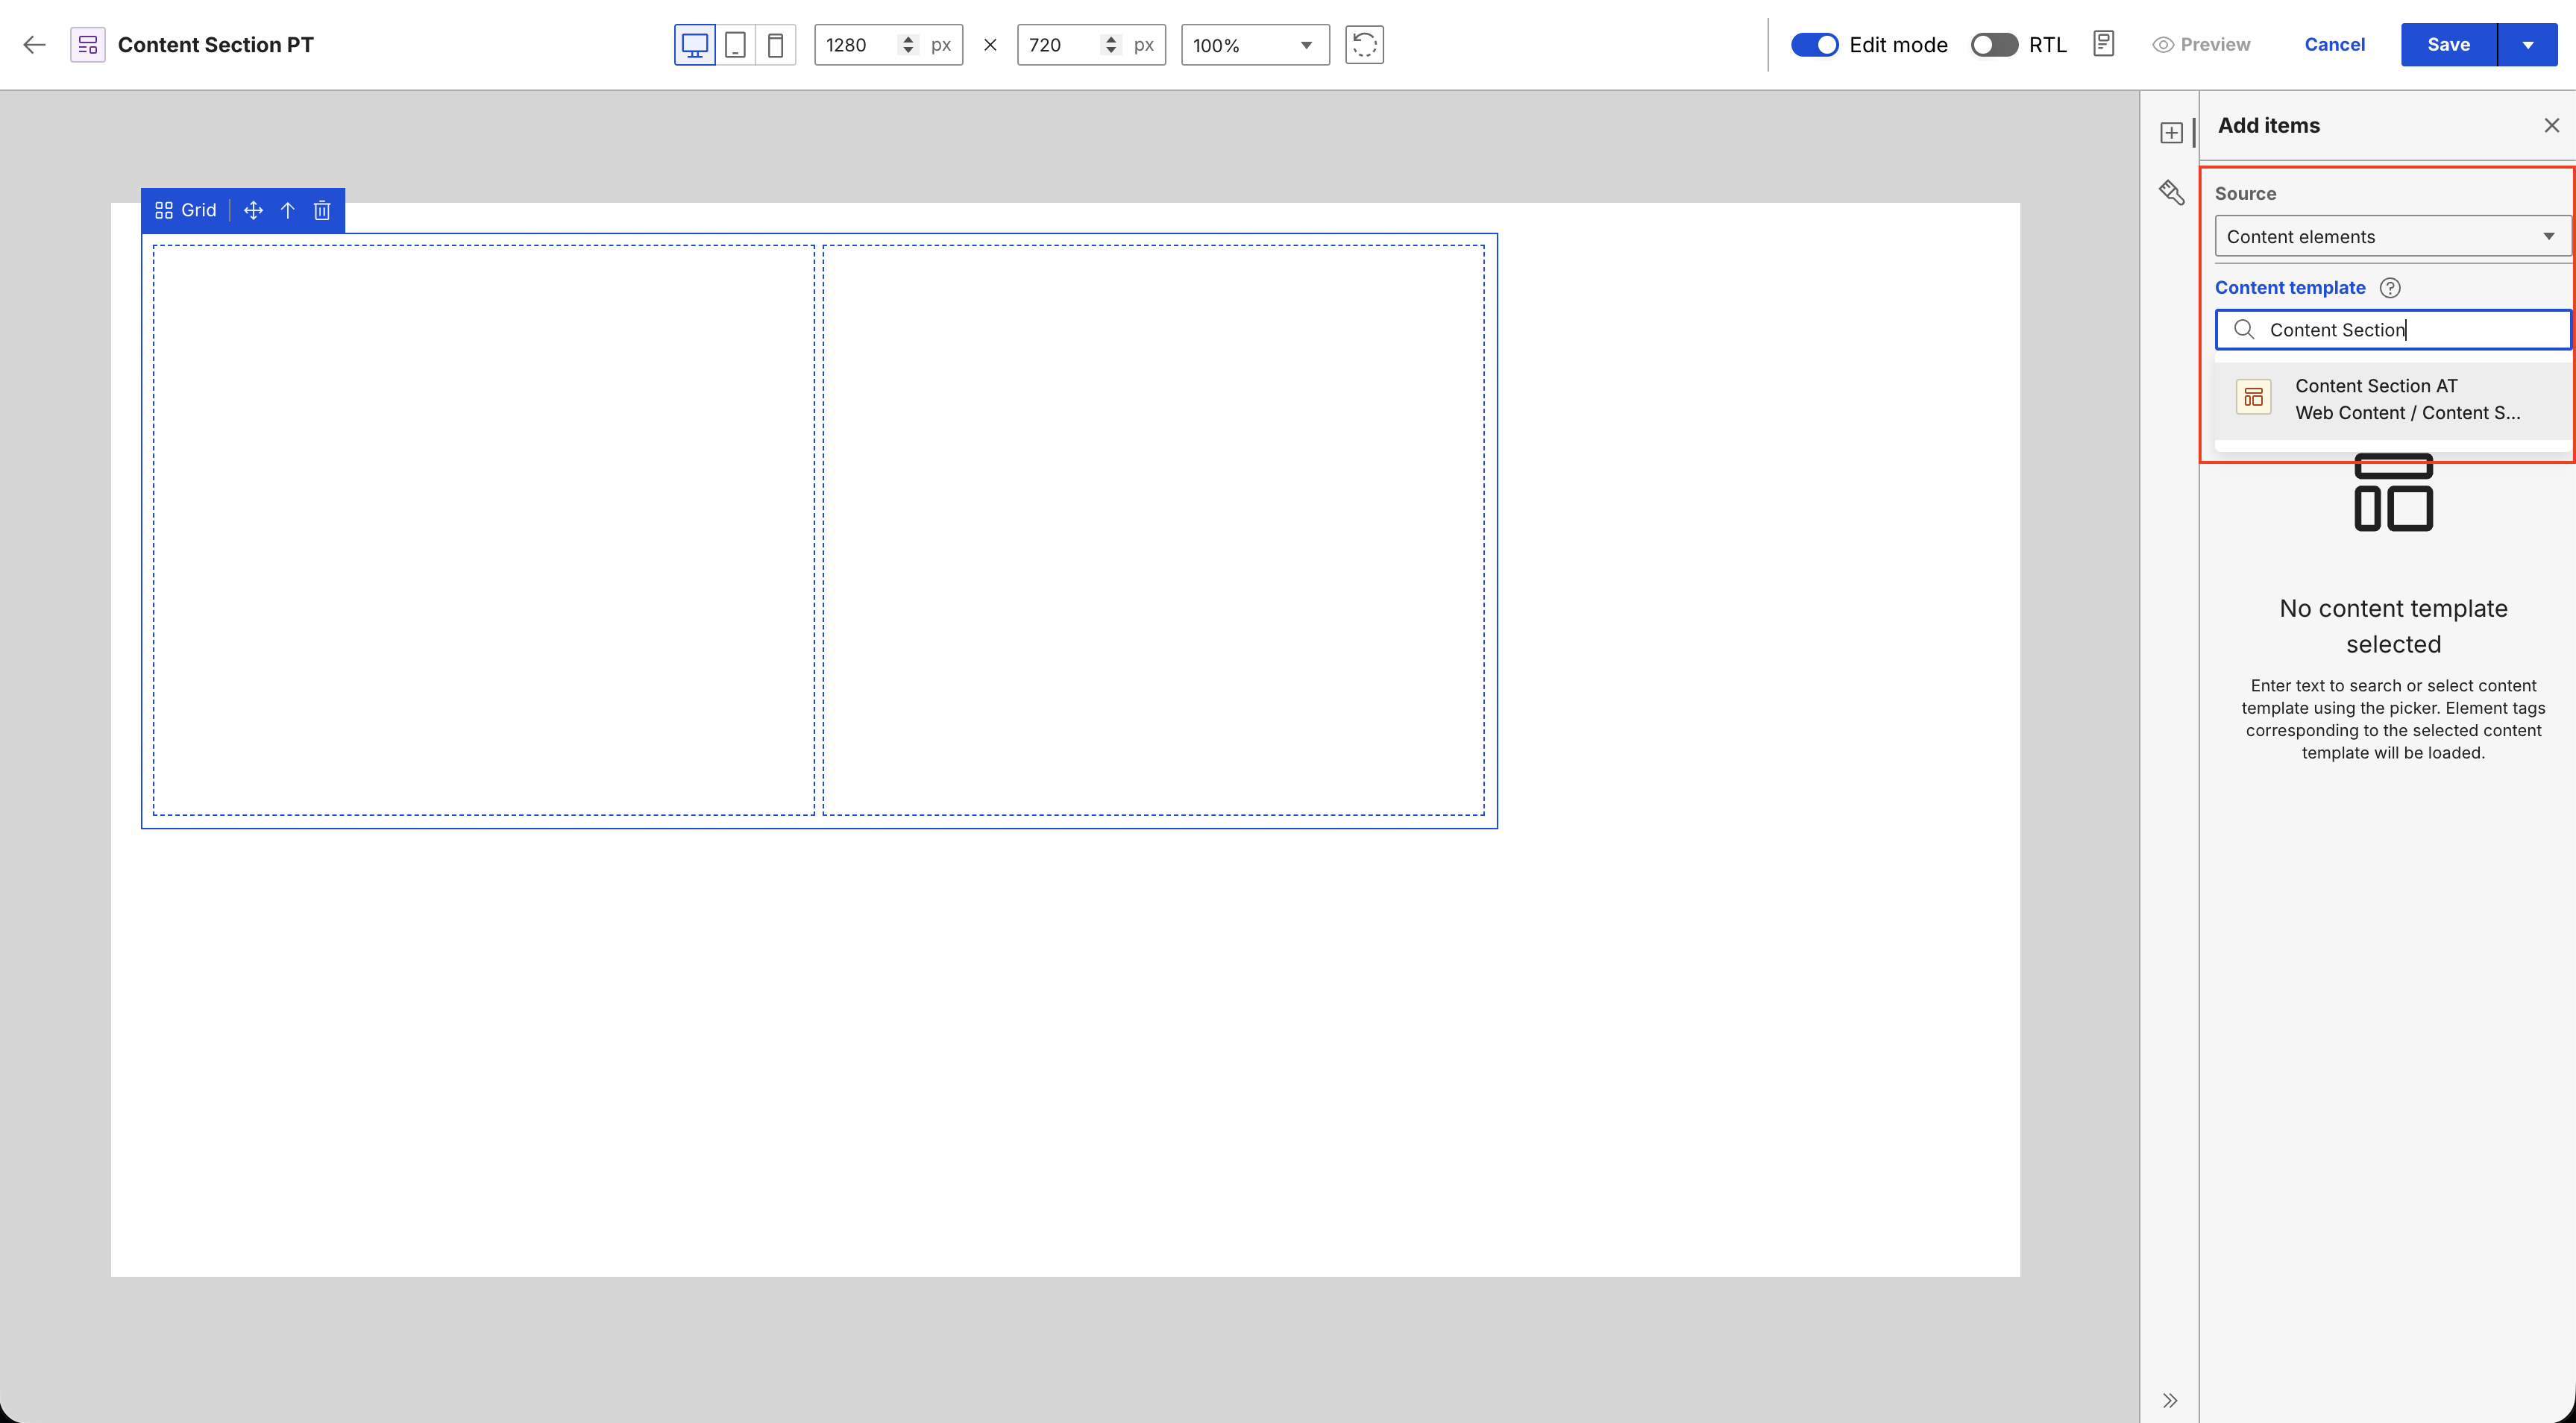
Task: Click the Grid label icon
Action: [x=164, y=210]
